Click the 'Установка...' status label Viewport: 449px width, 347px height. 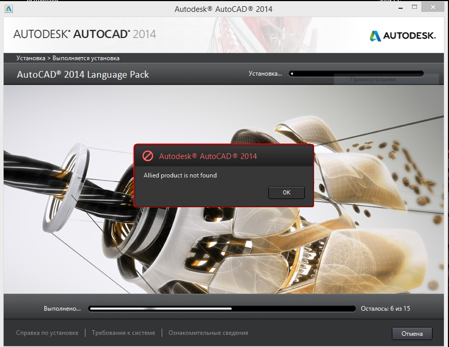point(265,73)
